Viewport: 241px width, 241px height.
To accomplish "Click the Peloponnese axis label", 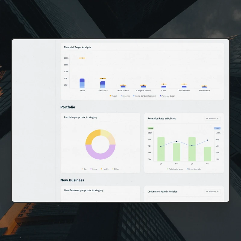I will pos(204,91).
